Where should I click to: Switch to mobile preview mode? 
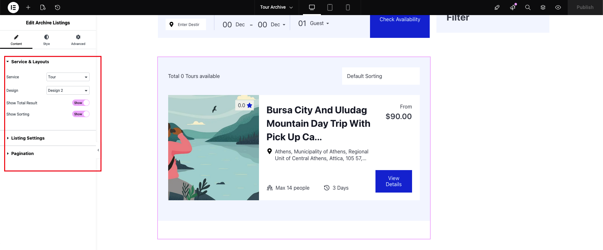(x=348, y=7)
